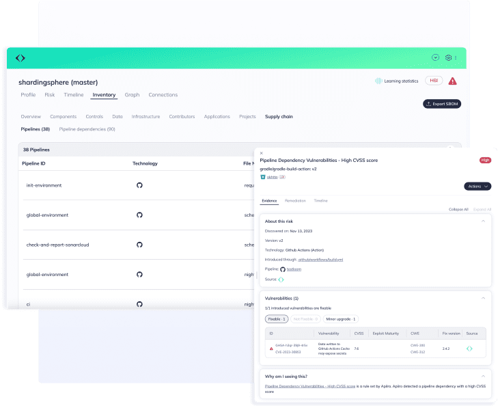Click the Learning statistics waveform icon

(x=378, y=81)
